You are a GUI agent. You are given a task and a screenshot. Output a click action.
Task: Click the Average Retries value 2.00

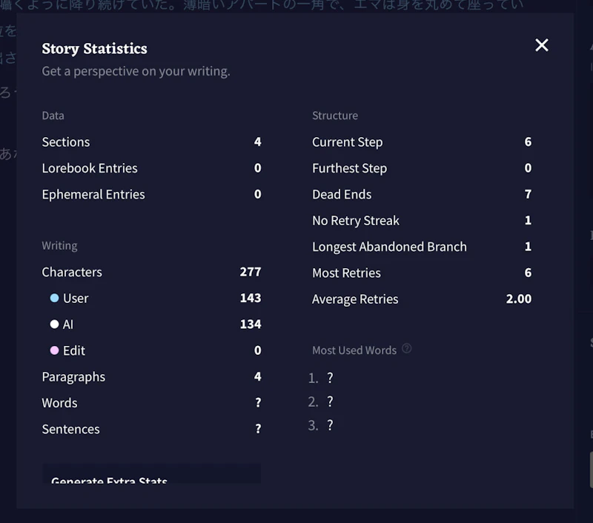point(518,299)
